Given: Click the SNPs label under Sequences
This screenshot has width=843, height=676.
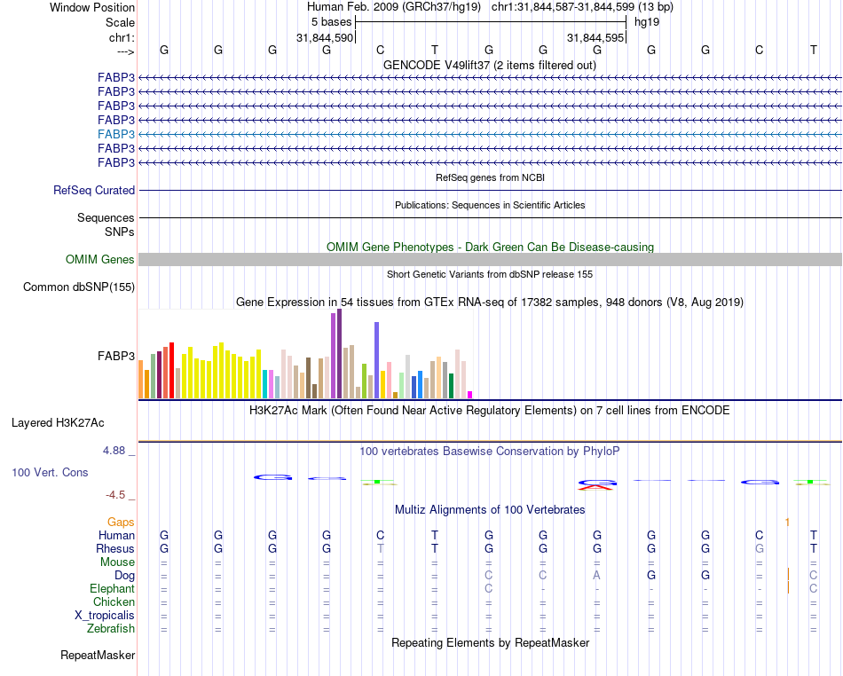Looking at the screenshot, I should pyautogui.click(x=120, y=232).
